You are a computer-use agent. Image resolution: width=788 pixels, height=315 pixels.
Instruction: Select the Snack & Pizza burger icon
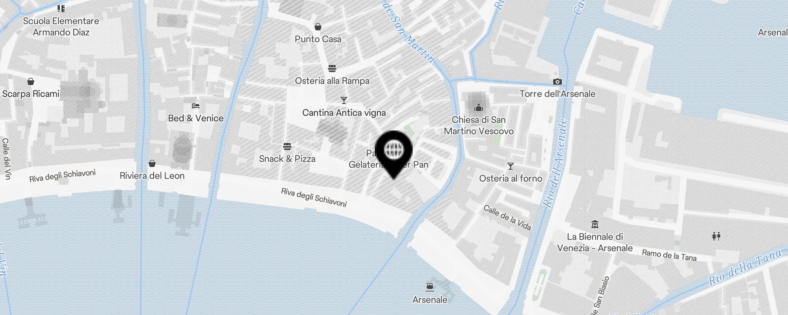[x=287, y=146]
